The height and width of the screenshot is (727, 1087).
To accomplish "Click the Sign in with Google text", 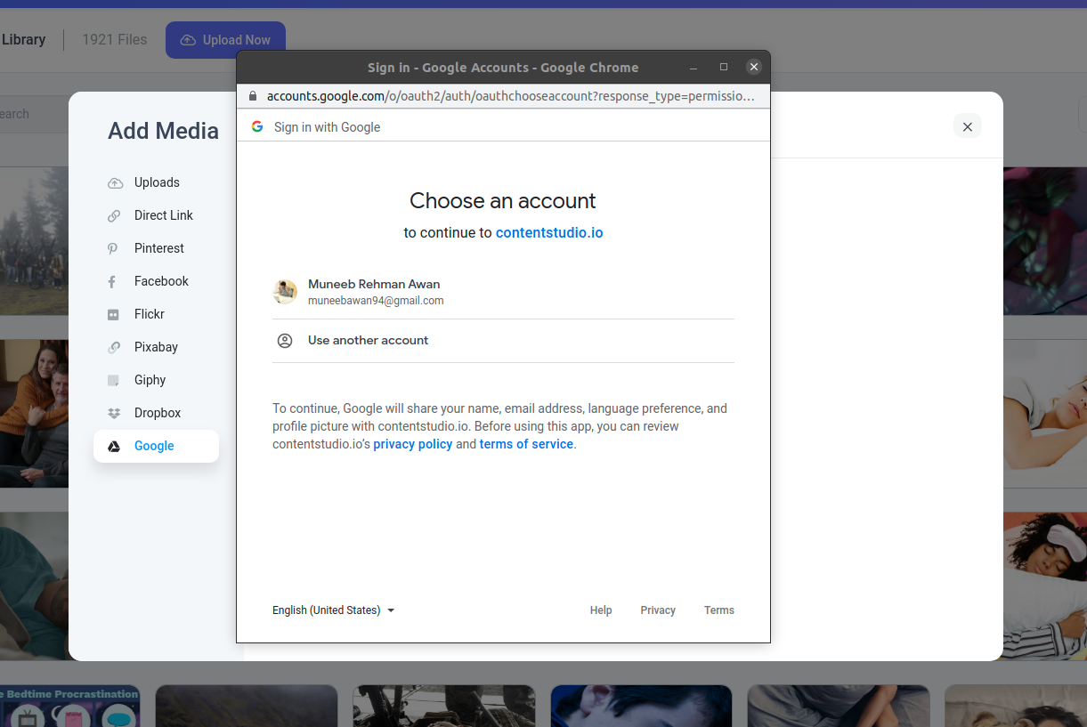I will point(327,127).
